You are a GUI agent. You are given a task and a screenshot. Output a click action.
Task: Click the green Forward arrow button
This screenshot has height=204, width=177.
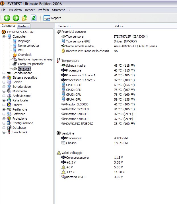[16, 18]
